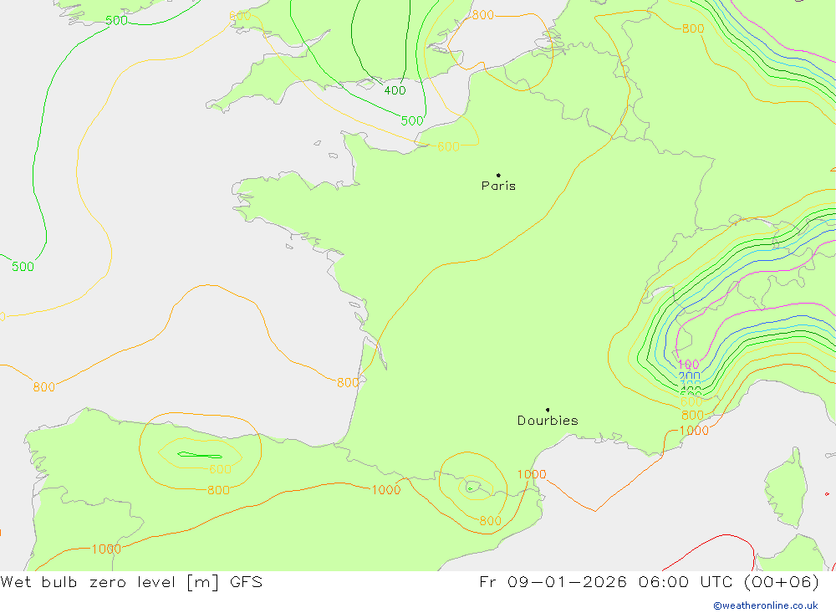Click the weatheronline.co.uk copyright text
The image size is (836, 613).
(766, 605)
